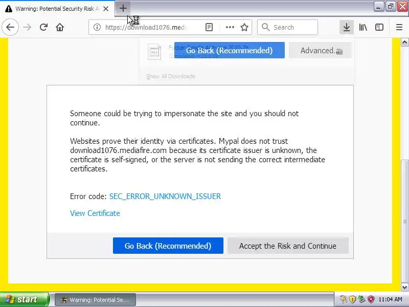Show All Downloads in downloads panel
Image resolution: width=409 pixels, height=307 pixels.
coord(171,76)
